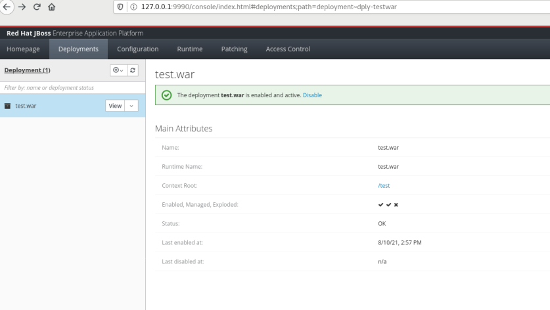550x310 pixels.
Task: Click the green success check icon
Action: (x=167, y=95)
